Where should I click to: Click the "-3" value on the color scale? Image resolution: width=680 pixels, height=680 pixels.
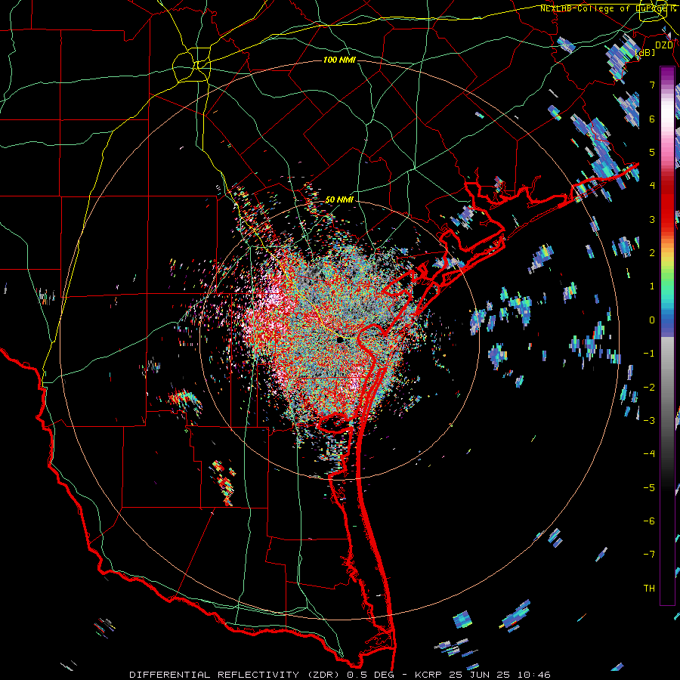point(649,421)
